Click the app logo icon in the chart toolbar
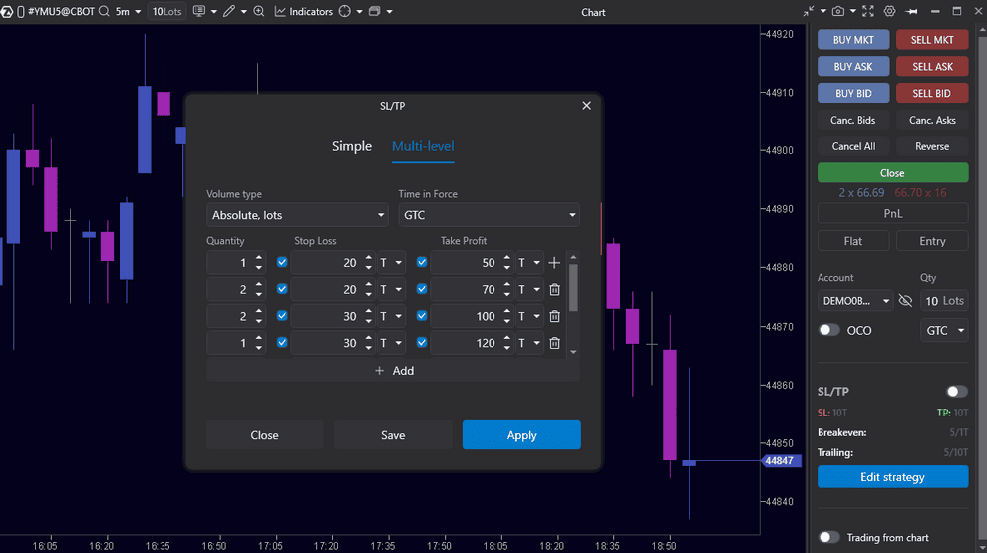The image size is (987, 553). (7, 11)
